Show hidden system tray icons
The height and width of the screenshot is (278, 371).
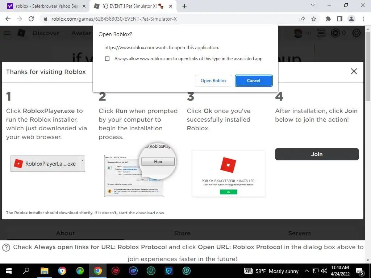(x=307, y=271)
